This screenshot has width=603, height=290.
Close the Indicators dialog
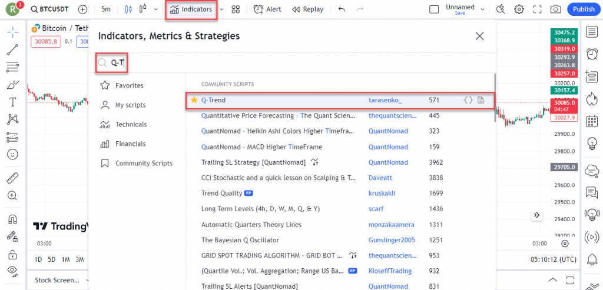(x=479, y=36)
